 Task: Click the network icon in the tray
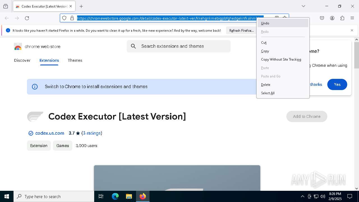pos(316,196)
